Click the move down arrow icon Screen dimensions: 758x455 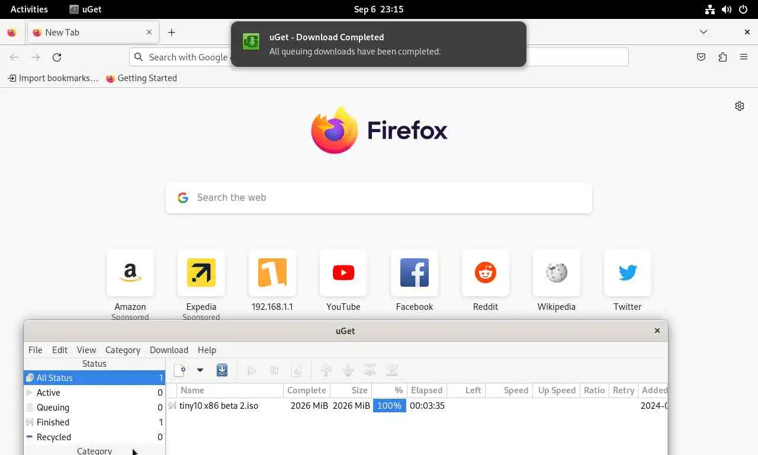pos(348,370)
